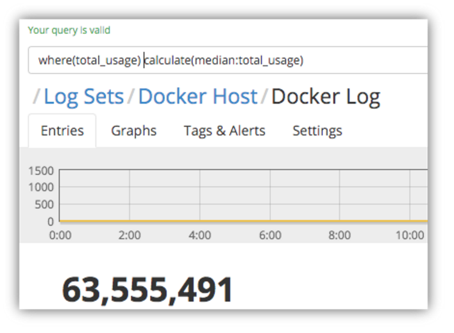
Task: Click the 8:00 time axis label
Action: pos(339,235)
